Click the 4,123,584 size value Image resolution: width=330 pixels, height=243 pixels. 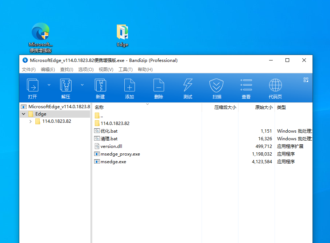(x=262, y=162)
